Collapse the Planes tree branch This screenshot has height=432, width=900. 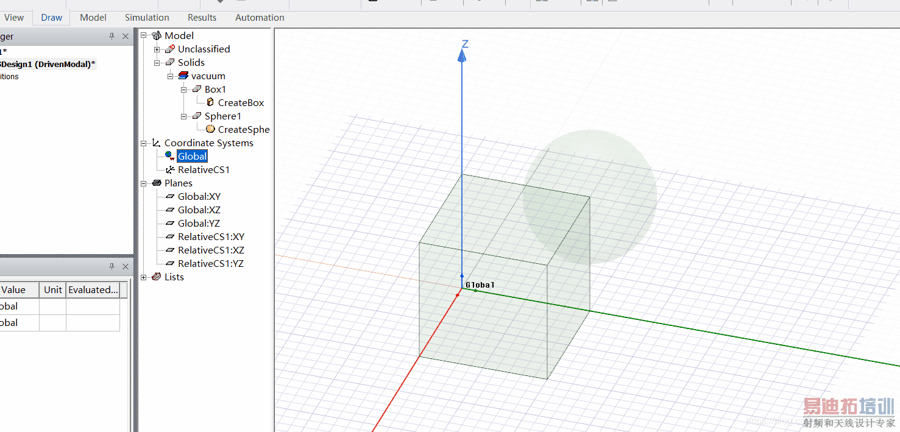(144, 183)
